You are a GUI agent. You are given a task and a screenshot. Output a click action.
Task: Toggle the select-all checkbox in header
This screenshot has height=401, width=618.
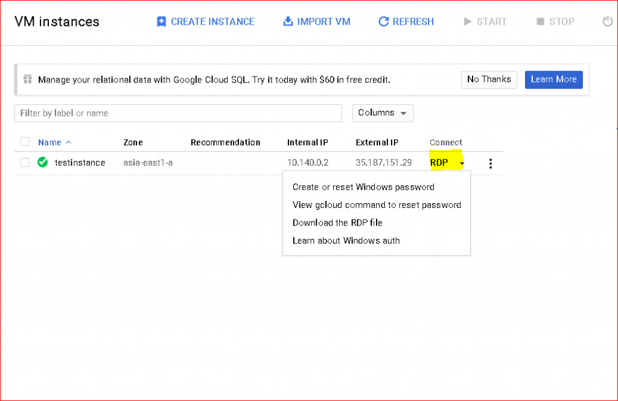(25, 142)
